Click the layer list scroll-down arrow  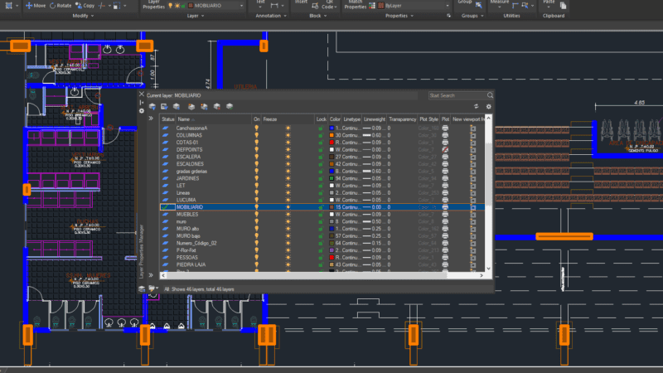(x=488, y=268)
